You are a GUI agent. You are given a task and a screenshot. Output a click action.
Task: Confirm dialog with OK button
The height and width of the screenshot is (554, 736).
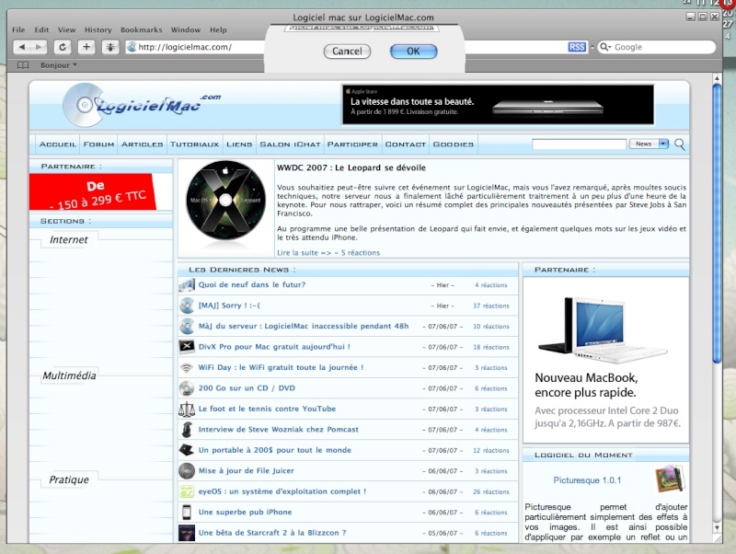pyautogui.click(x=413, y=52)
